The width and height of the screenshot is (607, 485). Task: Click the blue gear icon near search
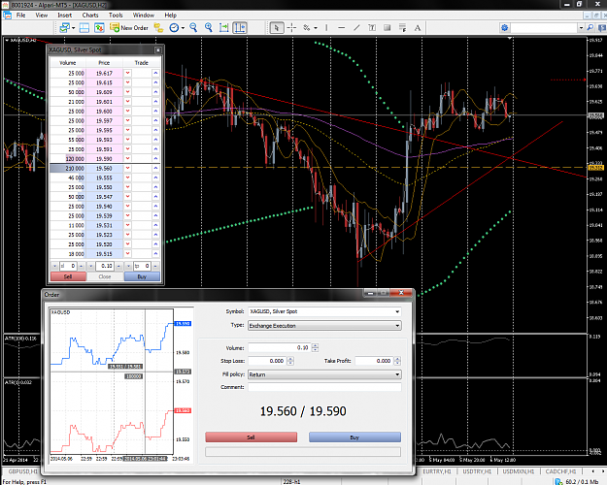[x=504, y=28]
